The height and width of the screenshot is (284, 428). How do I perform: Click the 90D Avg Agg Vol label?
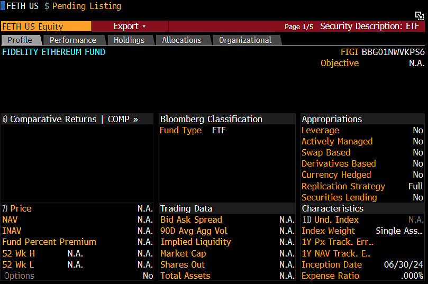point(194,231)
